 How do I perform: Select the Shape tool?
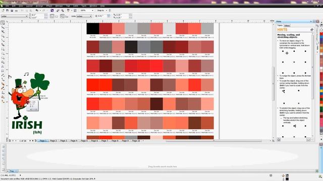coord(3,27)
